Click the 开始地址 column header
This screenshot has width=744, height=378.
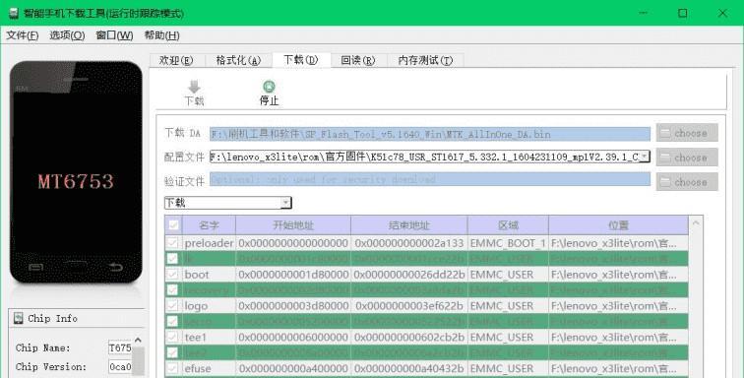(293, 225)
